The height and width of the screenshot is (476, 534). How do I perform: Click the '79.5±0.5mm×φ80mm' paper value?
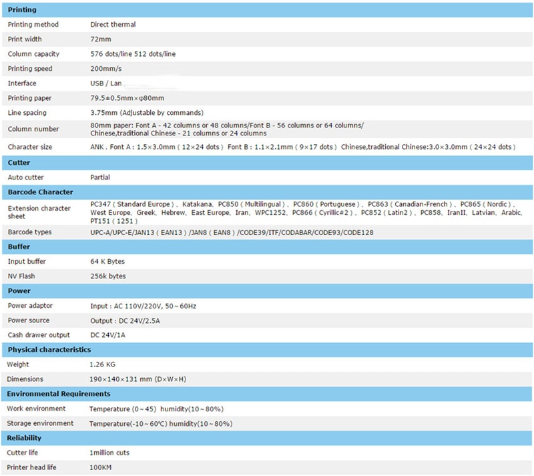127,98
